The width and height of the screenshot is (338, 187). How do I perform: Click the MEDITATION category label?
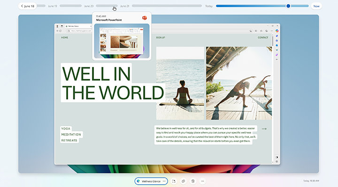click(x=71, y=135)
